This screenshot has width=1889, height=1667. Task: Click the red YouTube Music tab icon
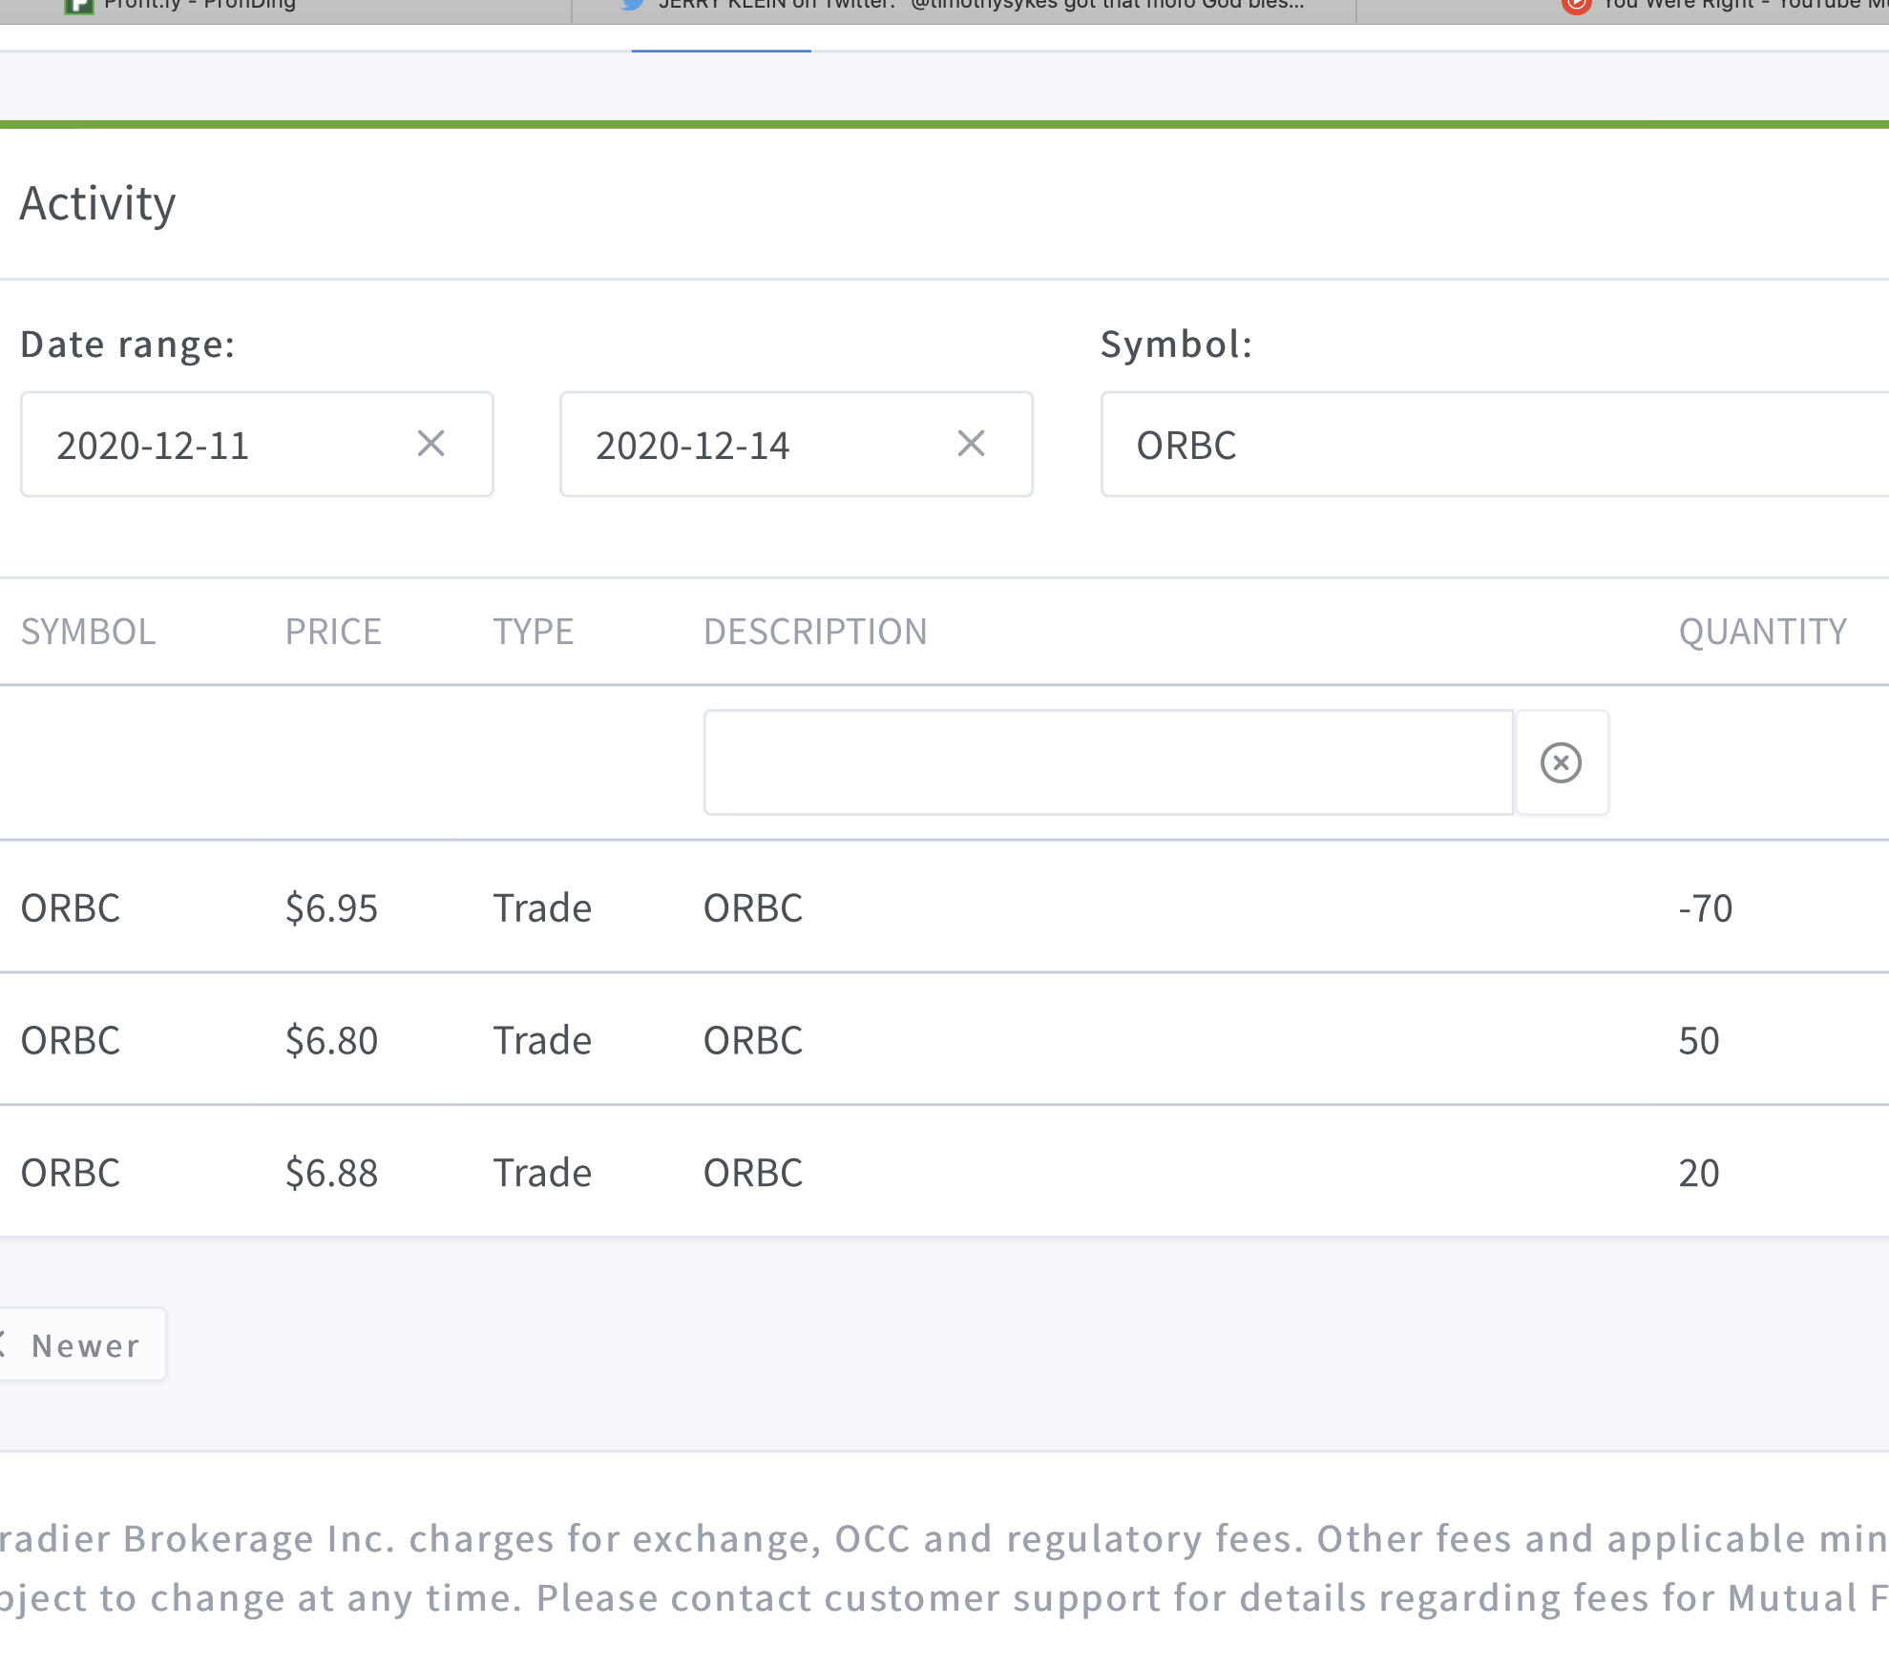click(x=1575, y=6)
